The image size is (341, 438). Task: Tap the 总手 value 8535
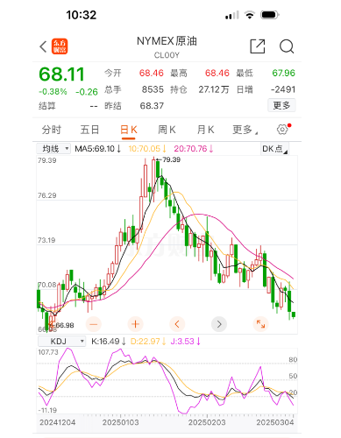coord(153,89)
